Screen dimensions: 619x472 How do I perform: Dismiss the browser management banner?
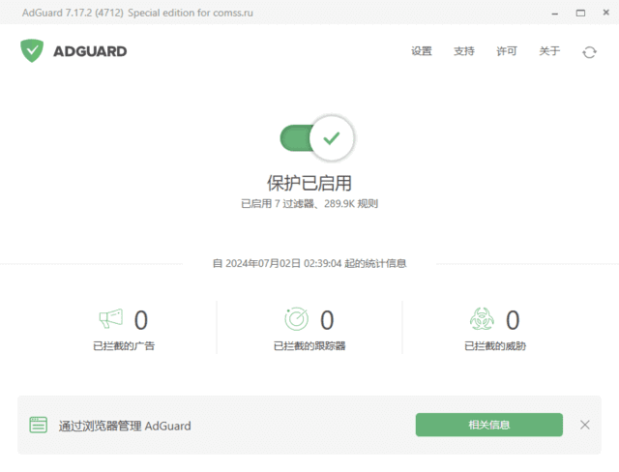(x=584, y=425)
